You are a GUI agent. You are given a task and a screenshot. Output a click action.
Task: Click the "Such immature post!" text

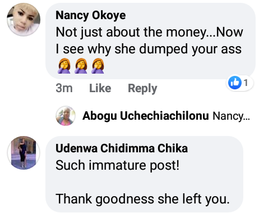pyautogui.click(x=118, y=165)
